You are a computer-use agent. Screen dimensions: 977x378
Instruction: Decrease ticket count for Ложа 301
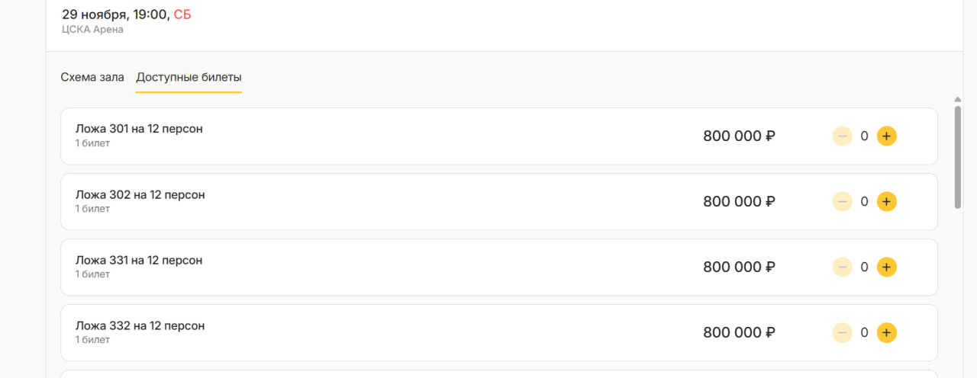842,136
